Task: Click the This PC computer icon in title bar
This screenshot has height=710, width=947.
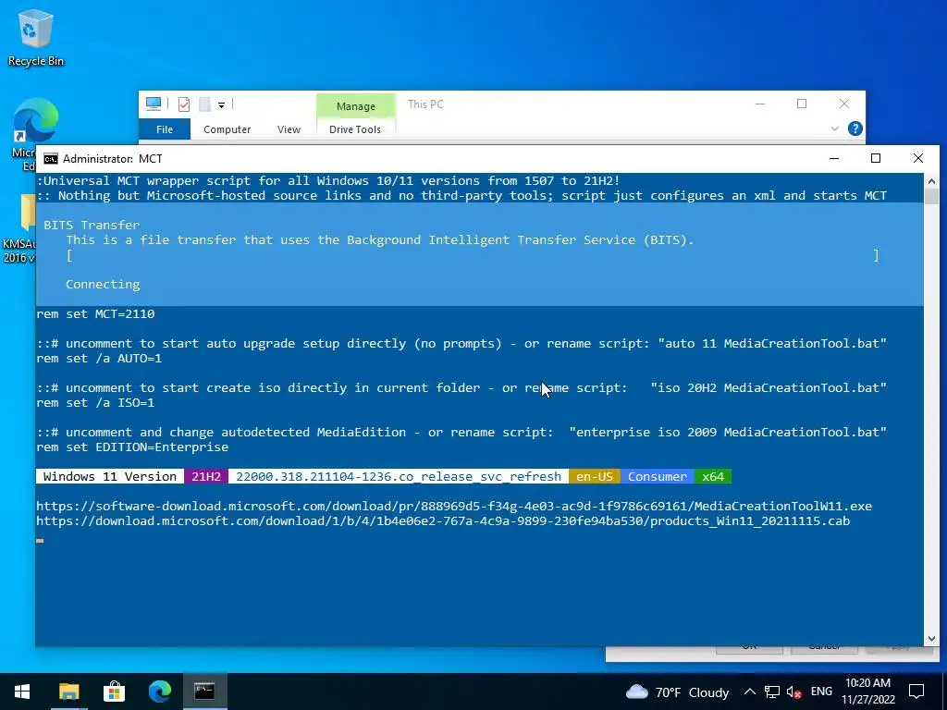Action: pos(154,104)
